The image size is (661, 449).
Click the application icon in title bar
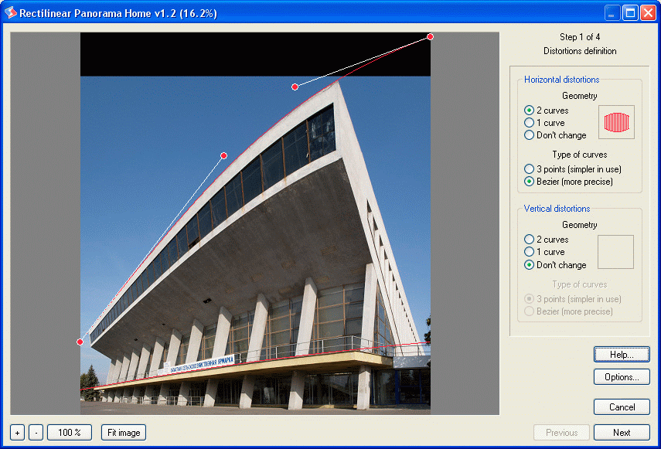(11, 12)
